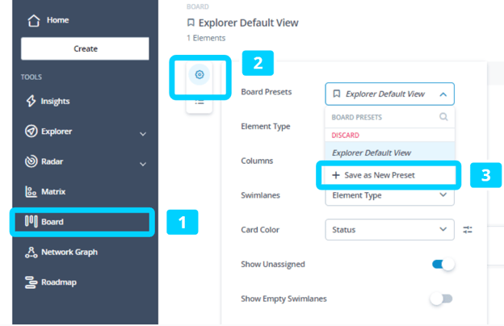The image size is (504, 326).
Task: Enable the Show Empty Swimlanes toggle
Action: click(x=441, y=299)
